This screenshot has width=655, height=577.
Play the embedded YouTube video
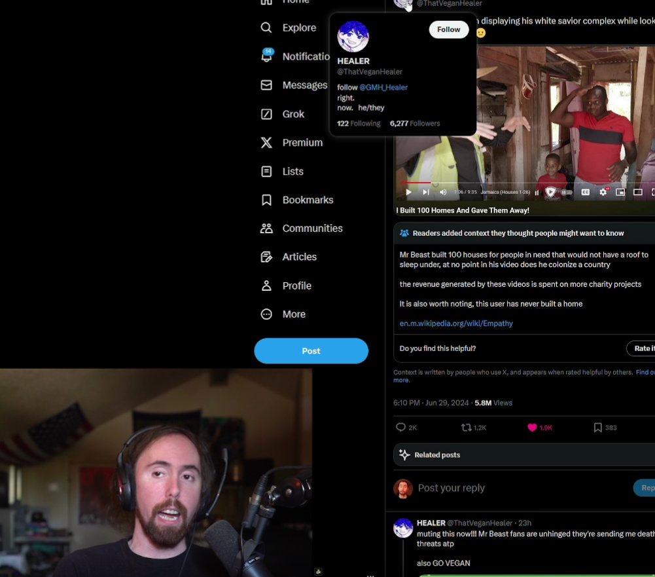pos(408,192)
